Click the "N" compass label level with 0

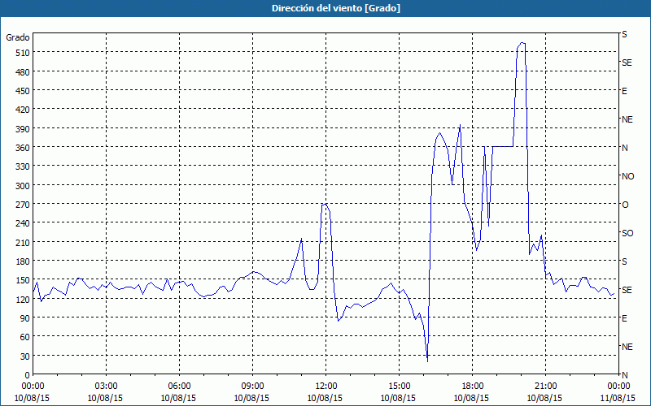point(624,375)
